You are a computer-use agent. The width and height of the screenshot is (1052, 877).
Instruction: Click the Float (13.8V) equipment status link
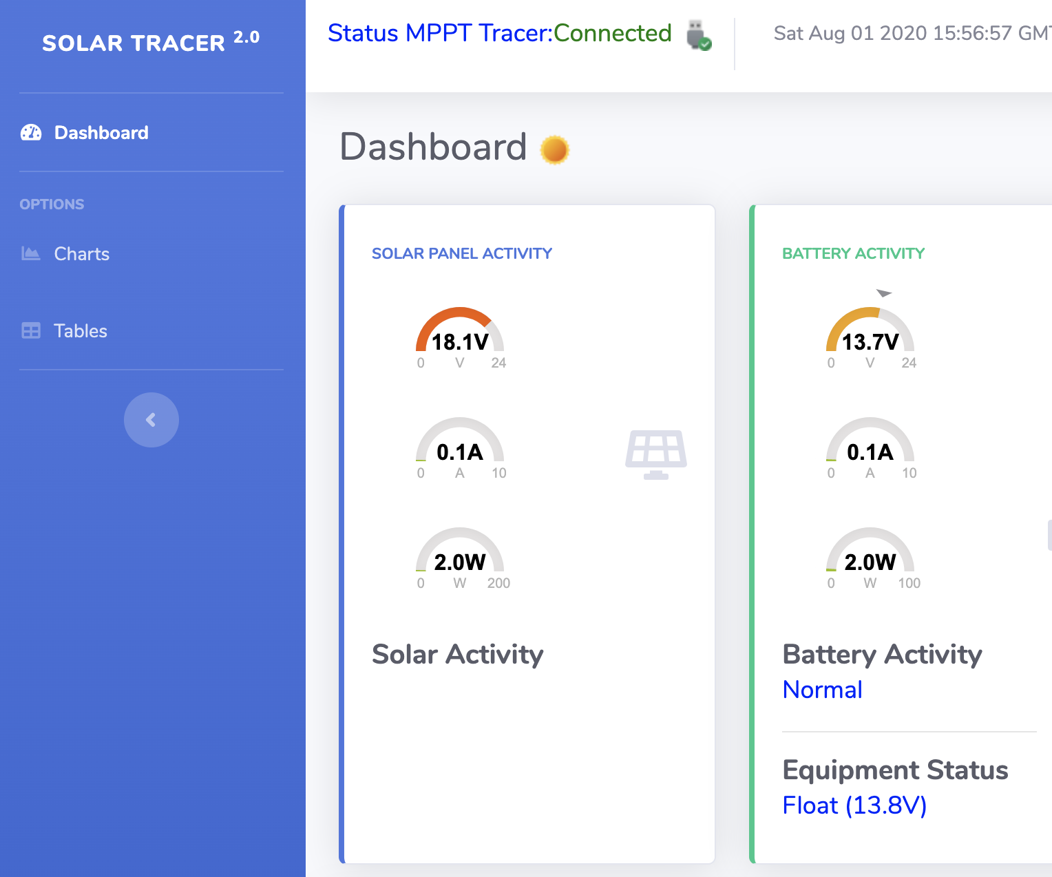pyautogui.click(x=854, y=805)
